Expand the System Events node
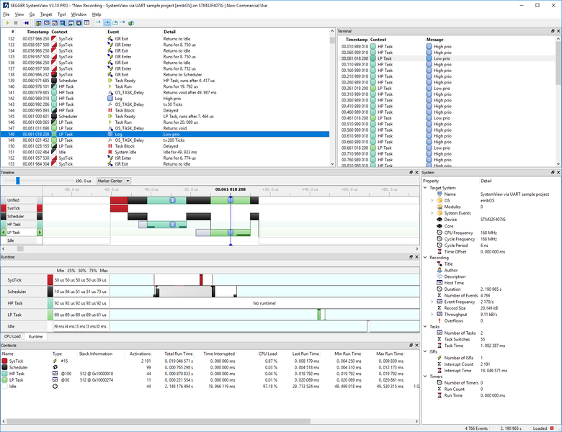562x432 pixels. (x=432, y=213)
